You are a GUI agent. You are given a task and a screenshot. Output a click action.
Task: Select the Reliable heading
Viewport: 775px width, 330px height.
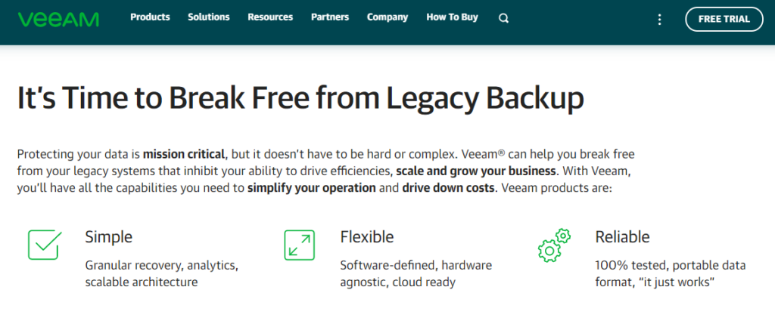(x=622, y=237)
